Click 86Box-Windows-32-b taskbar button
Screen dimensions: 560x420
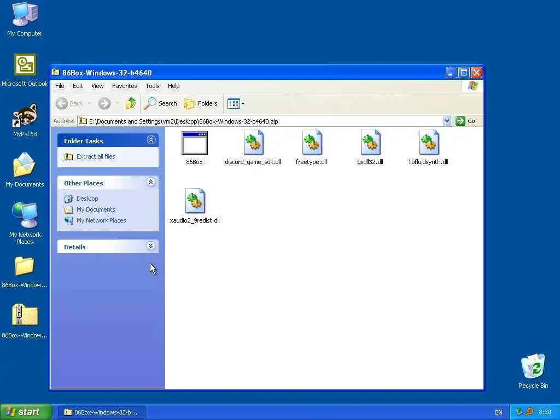(101, 412)
